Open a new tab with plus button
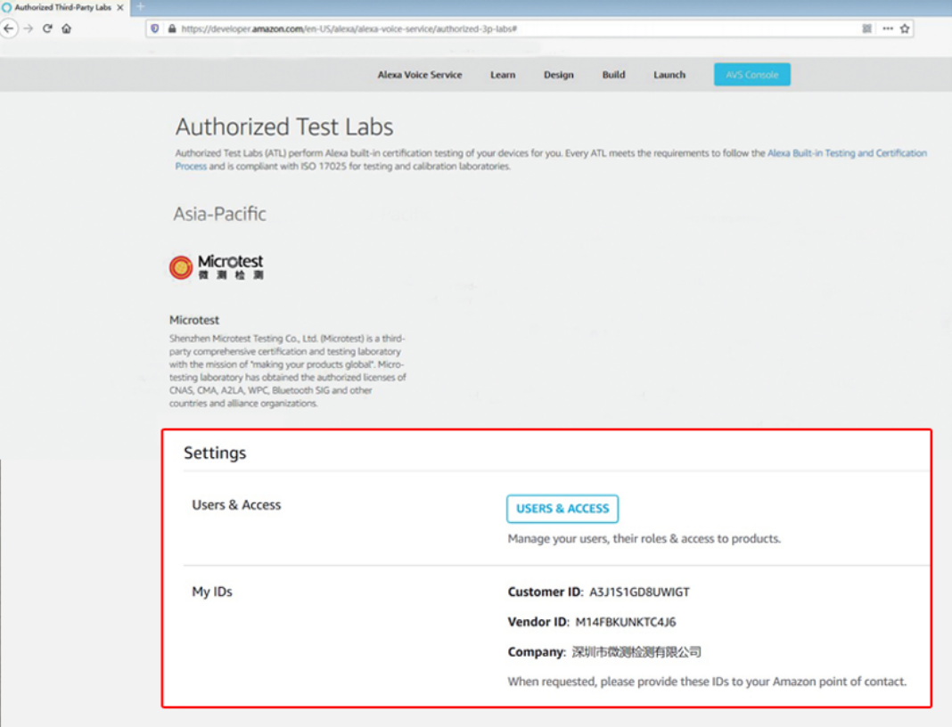Screen dimensions: 952x727 [x=140, y=7]
